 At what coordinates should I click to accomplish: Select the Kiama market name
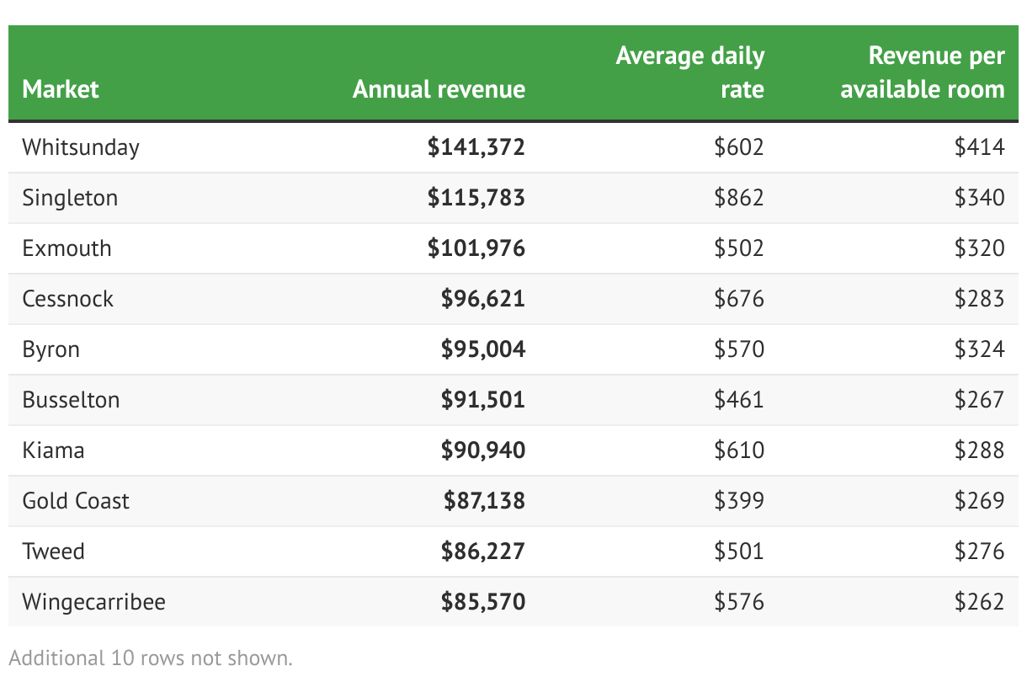click(x=53, y=450)
